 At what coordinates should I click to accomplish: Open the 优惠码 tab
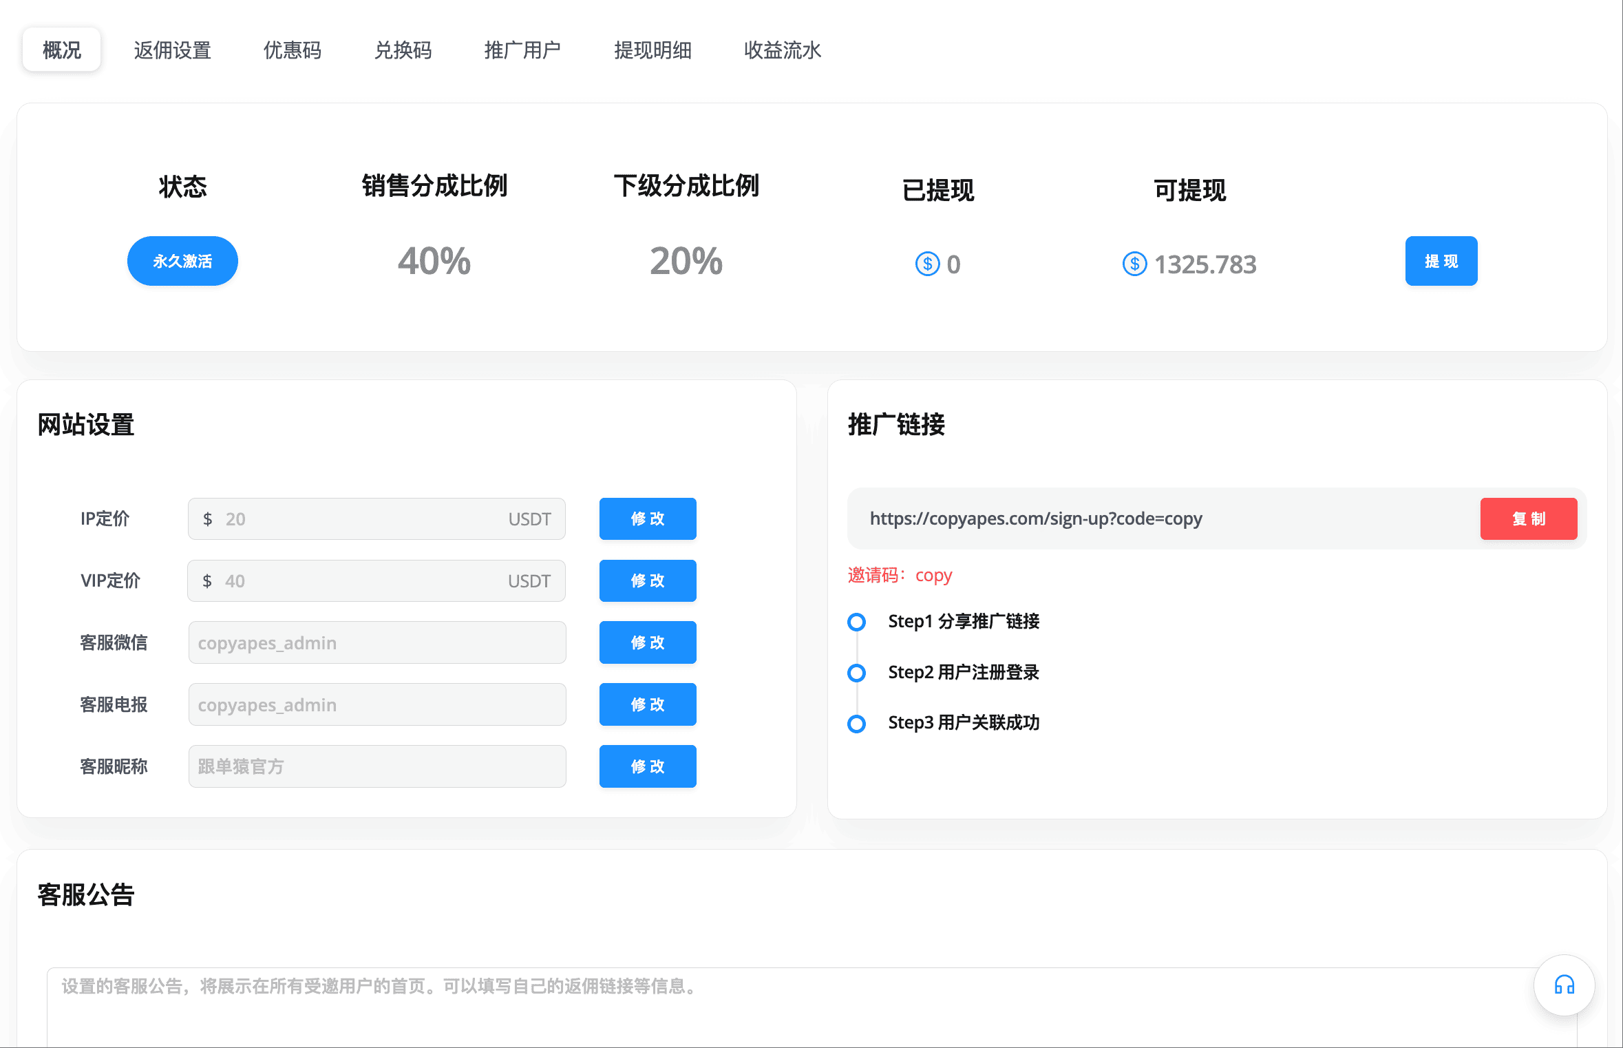[x=293, y=50]
